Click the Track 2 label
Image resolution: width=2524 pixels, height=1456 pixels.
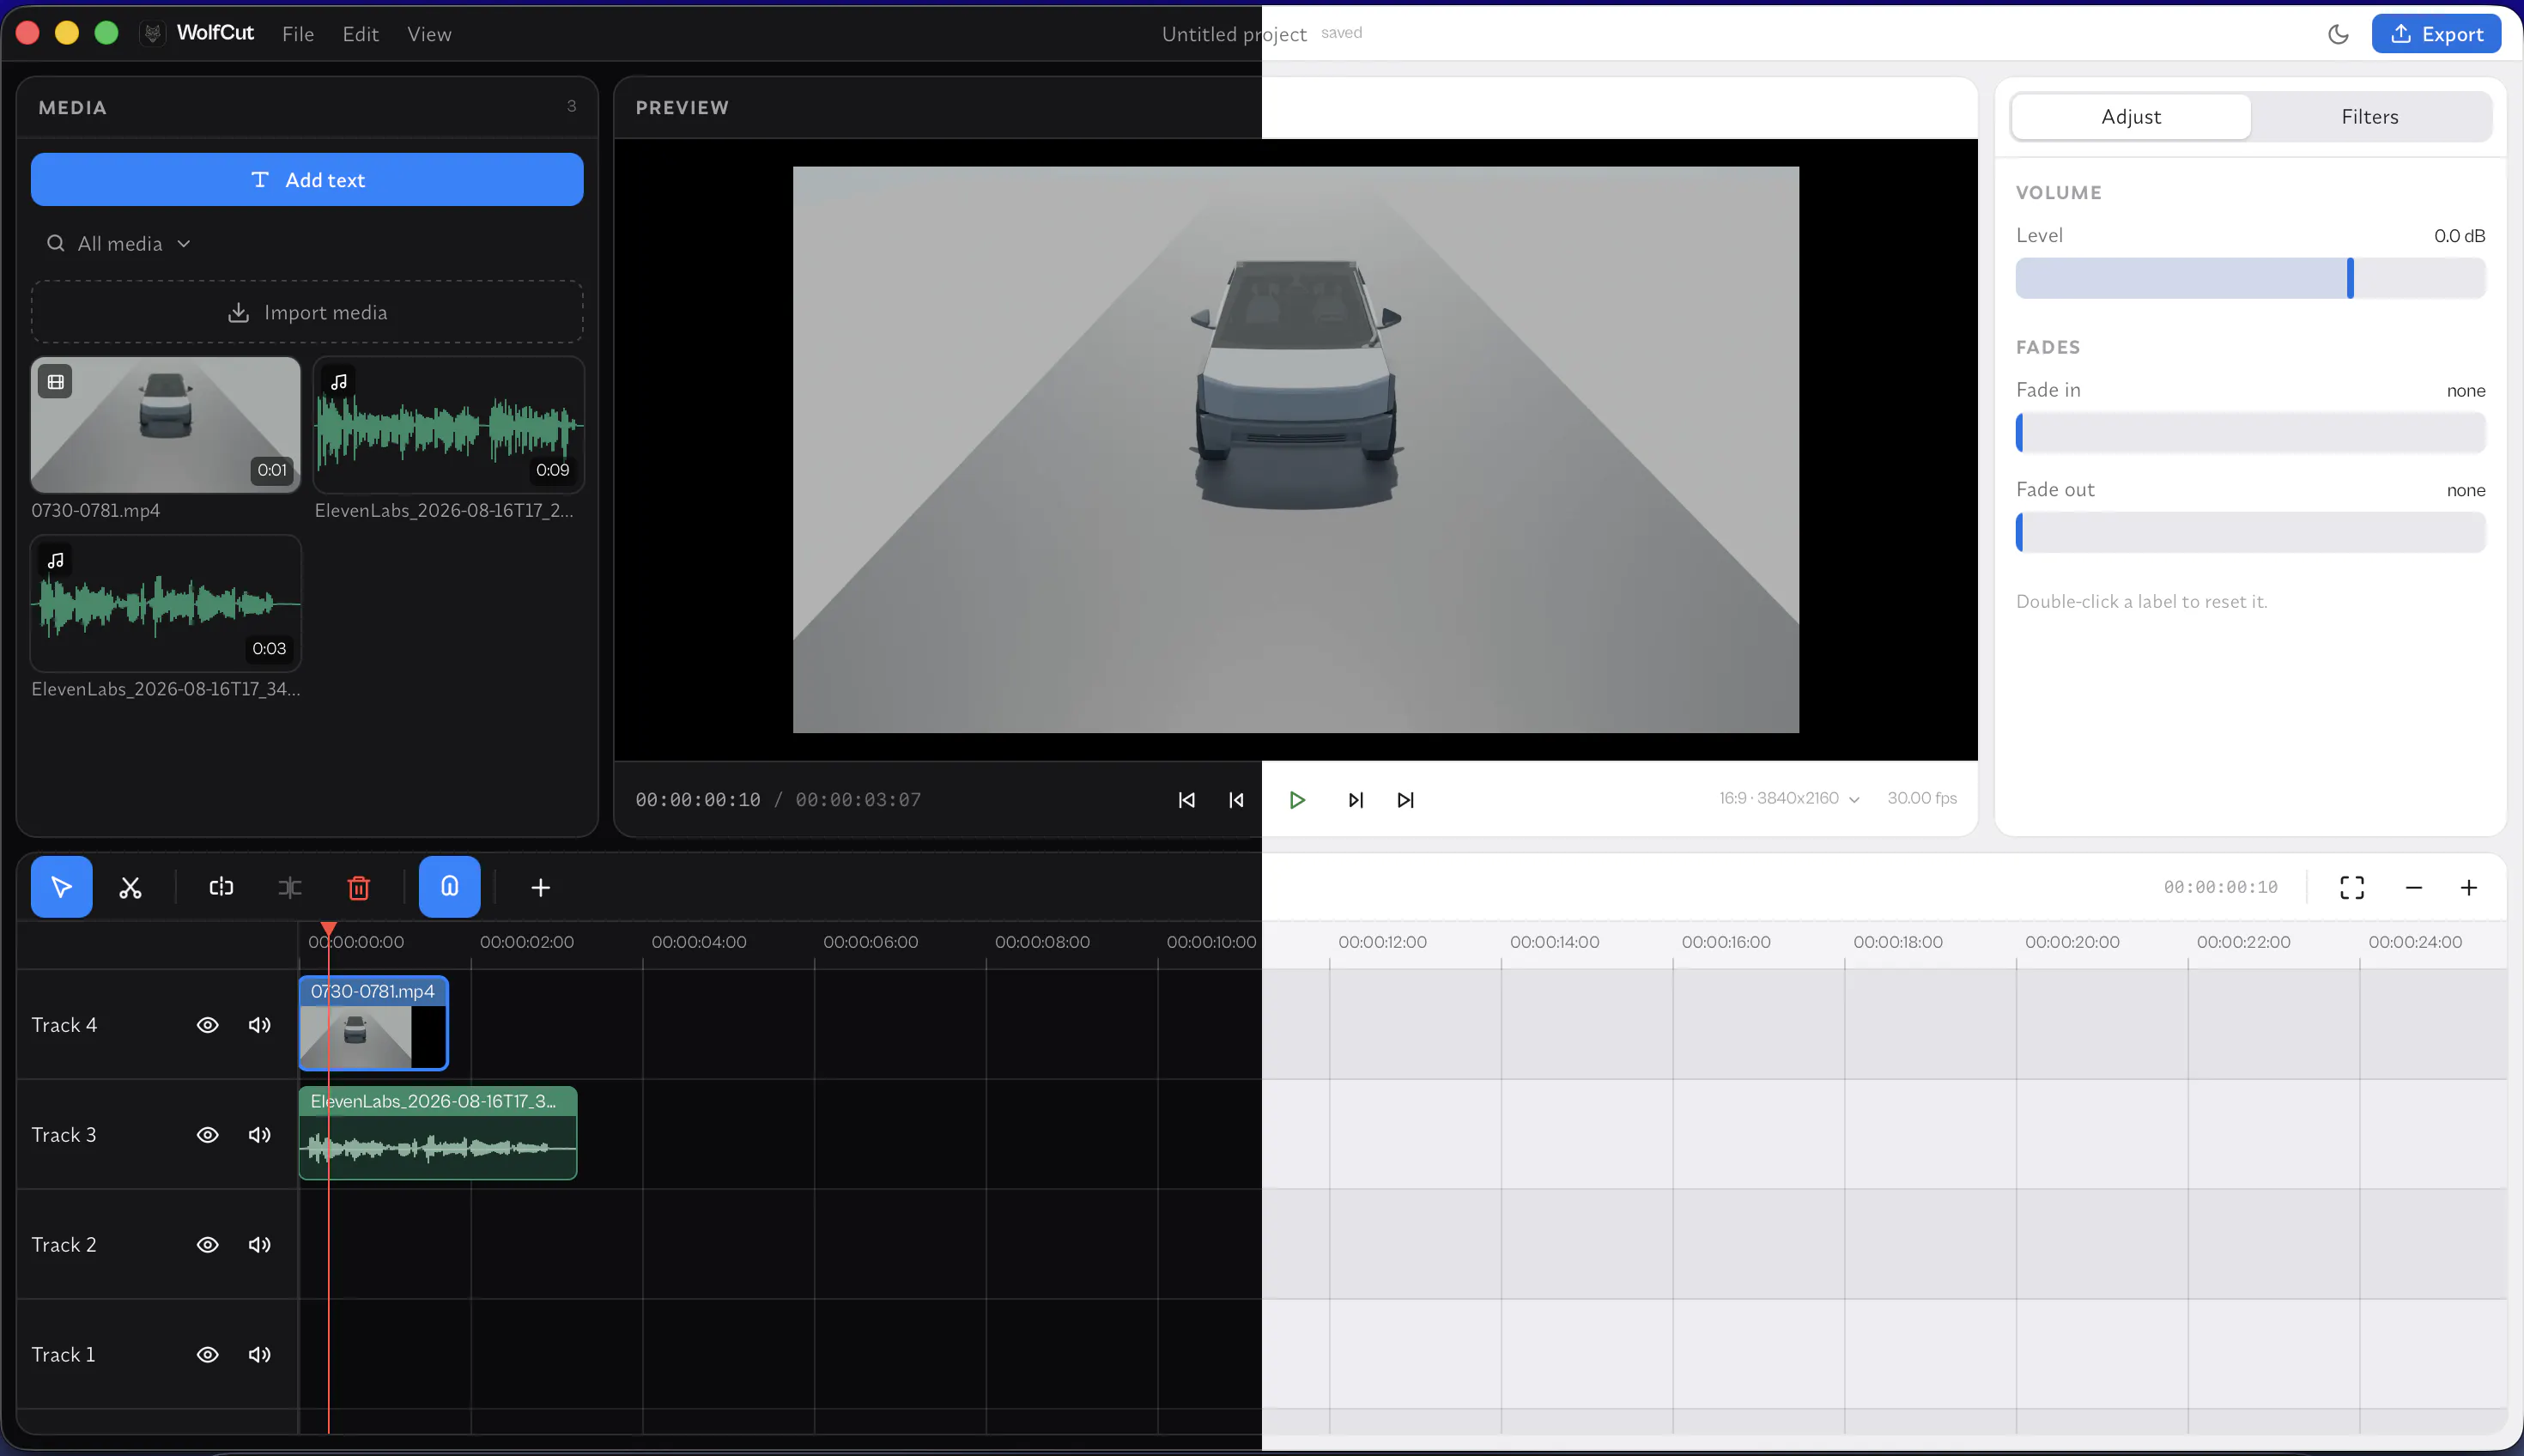click(64, 1245)
